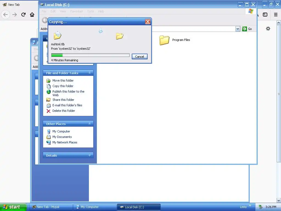Screen dimensions: 281x211
Task: Click the Publish to Web globe icon
Action: (x=48, y=92)
